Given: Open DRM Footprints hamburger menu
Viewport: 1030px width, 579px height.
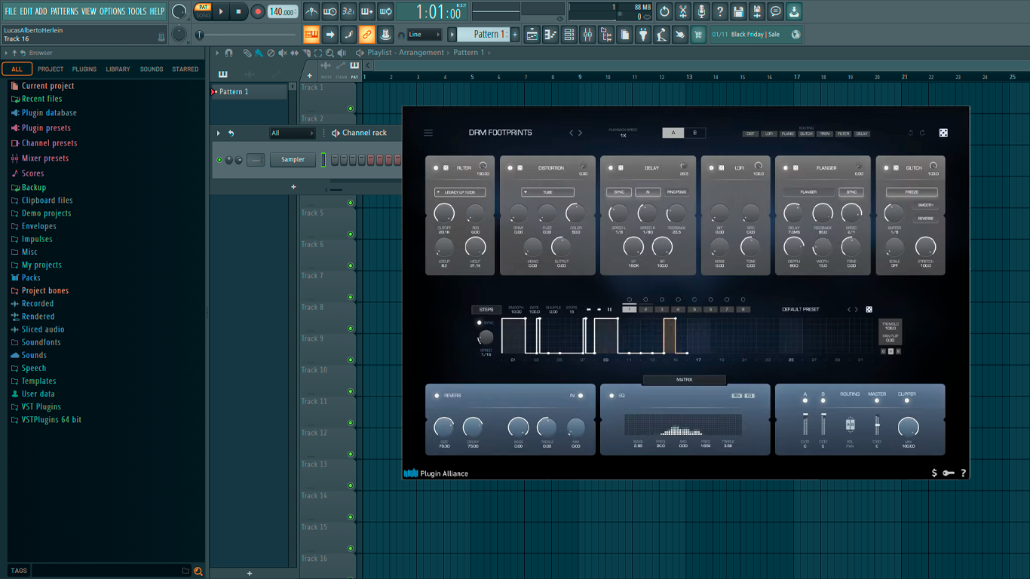Looking at the screenshot, I should 428,133.
